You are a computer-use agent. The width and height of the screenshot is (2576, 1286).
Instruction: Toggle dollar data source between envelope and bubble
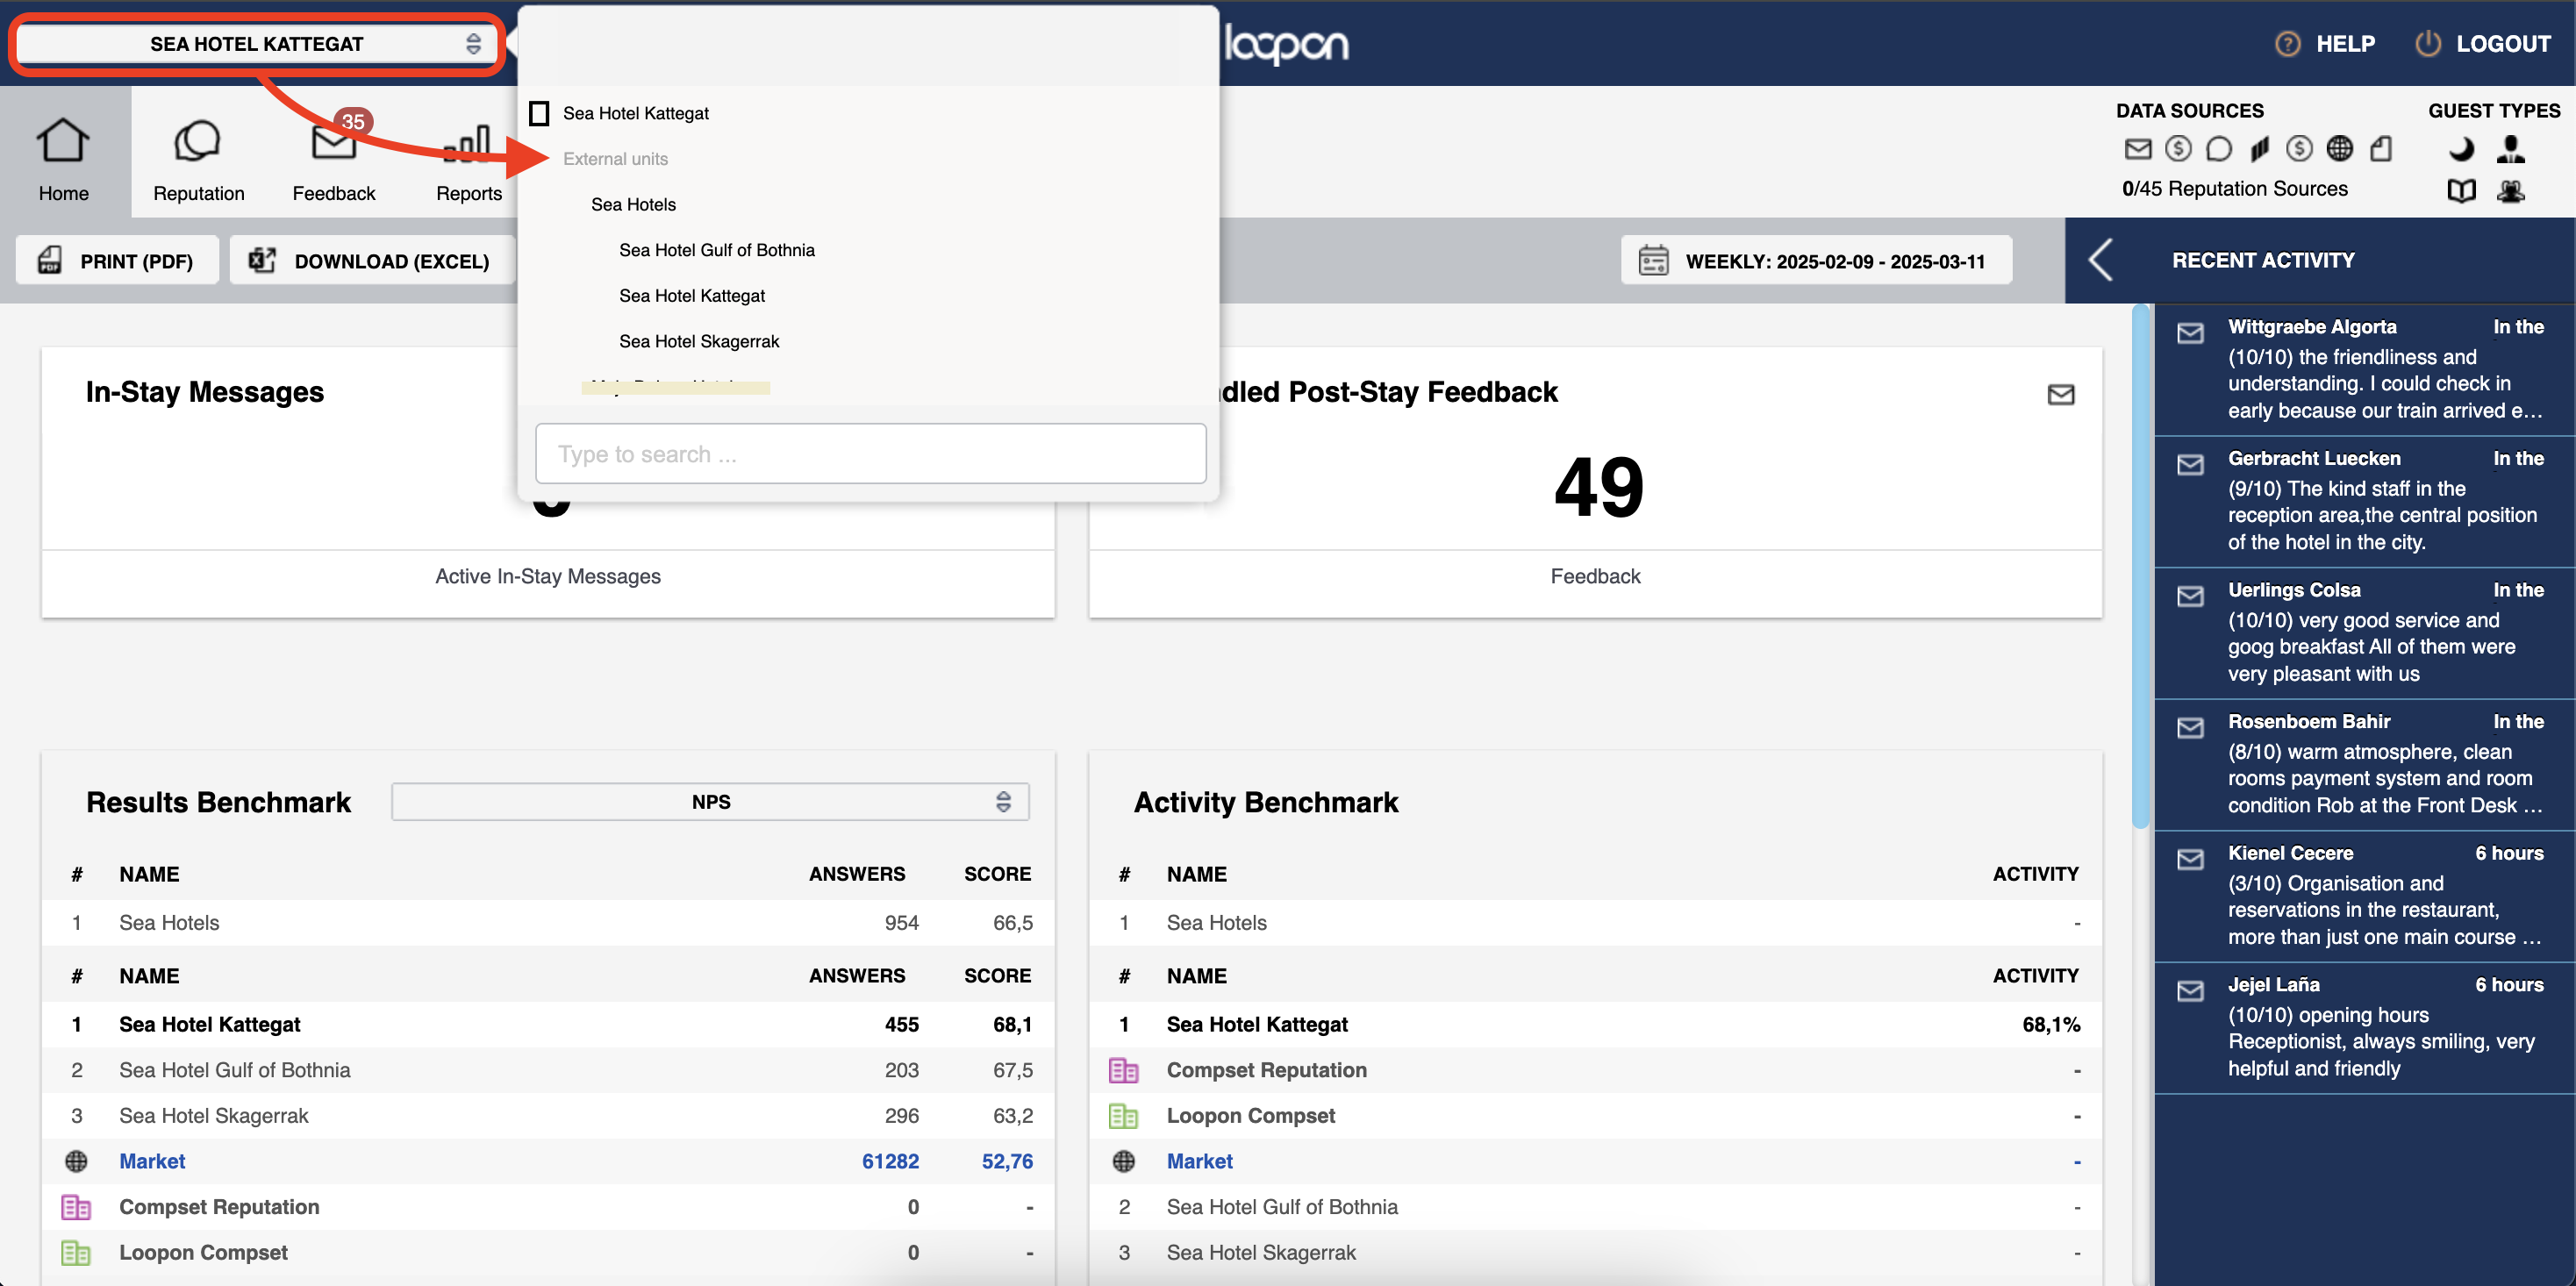2177,149
